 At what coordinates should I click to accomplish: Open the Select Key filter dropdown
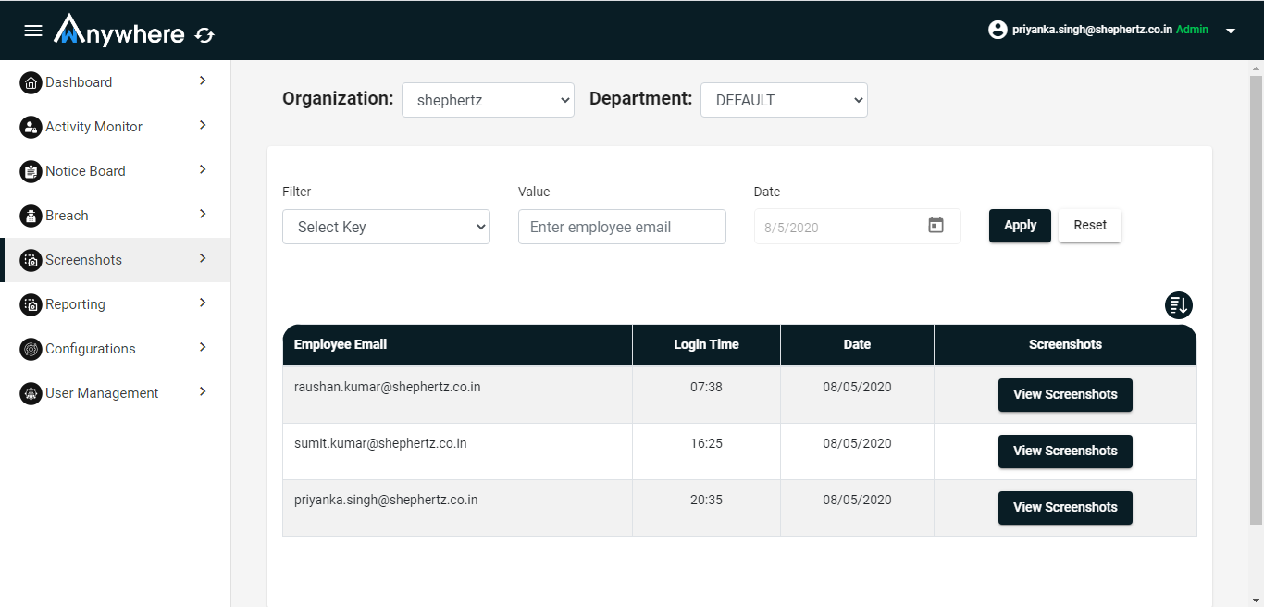coord(386,227)
